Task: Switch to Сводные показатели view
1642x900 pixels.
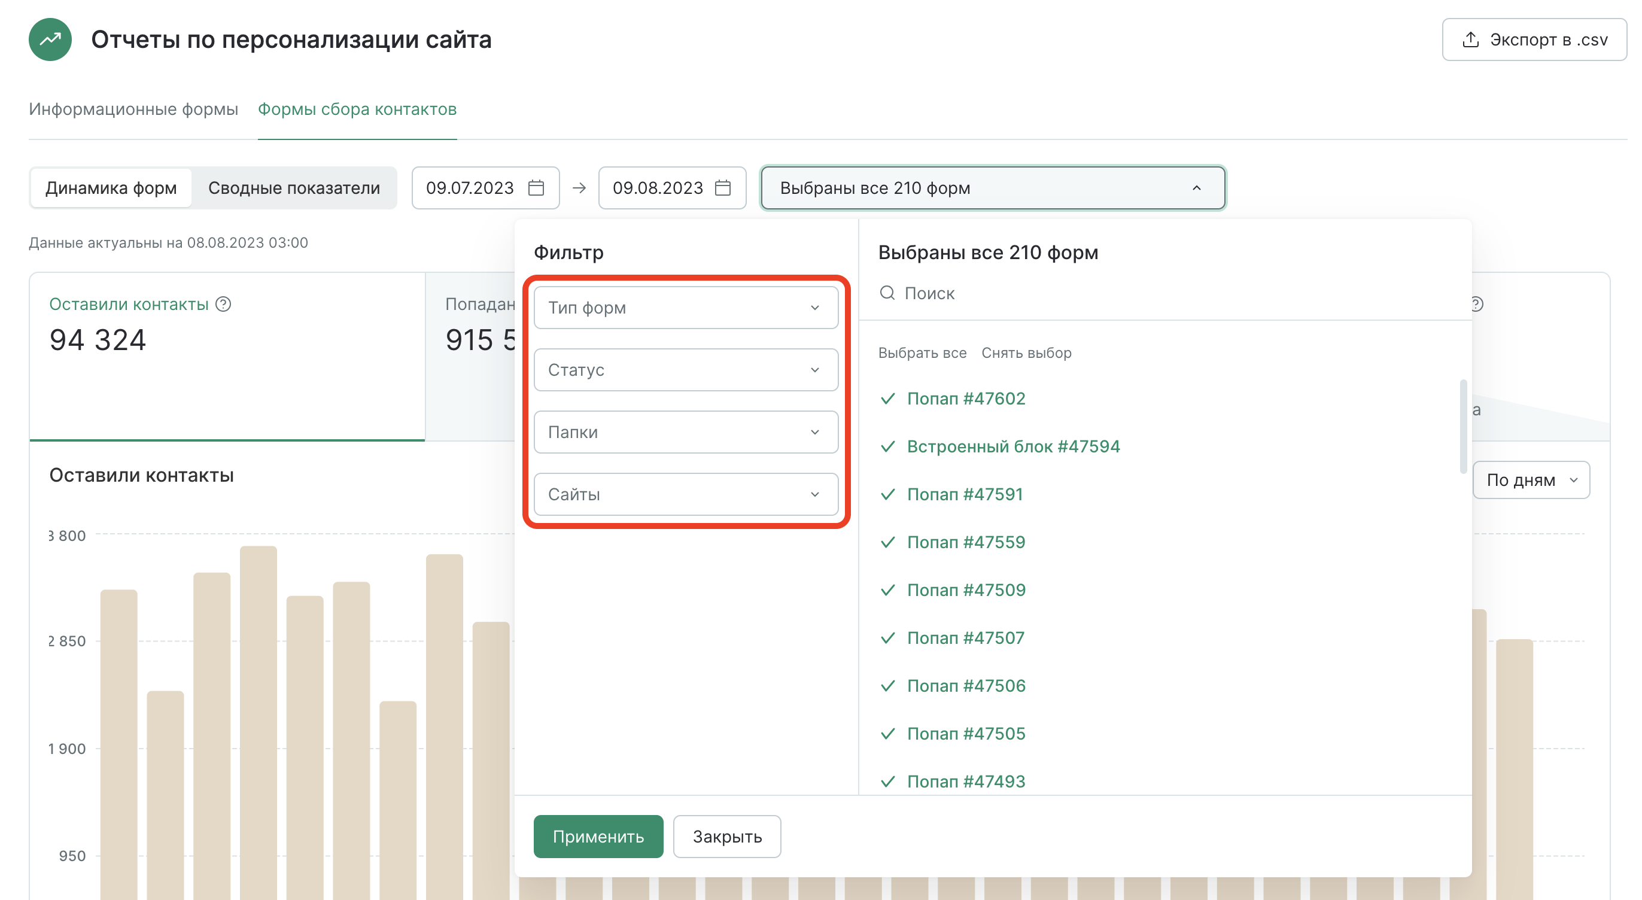Action: pyautogui.click(x=294, y=188)
